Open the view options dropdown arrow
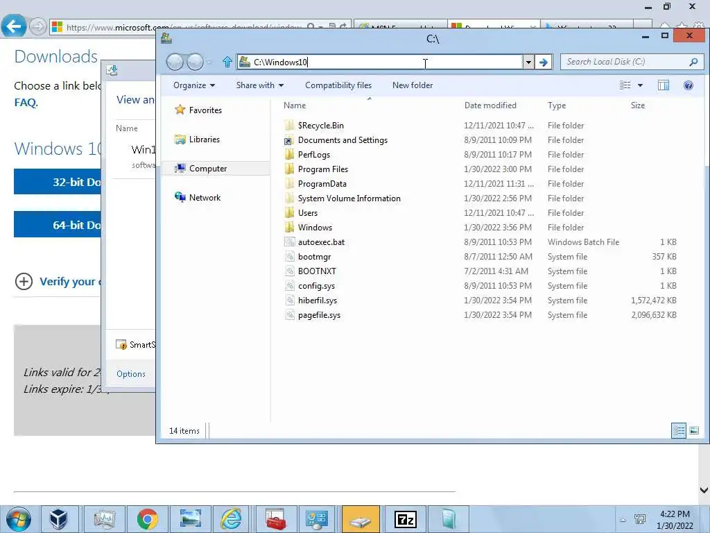The width and height of the screenshot is (710, 533). pos(640,85)
